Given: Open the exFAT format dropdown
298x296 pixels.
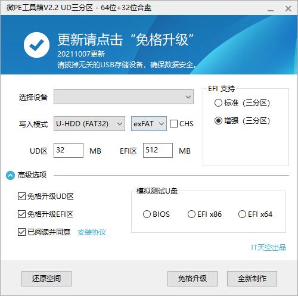Looking at the screenshot, I should [x=149, y=124].
